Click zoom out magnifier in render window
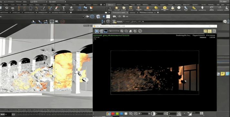The height and width of the screenshot is (117, 230). (x=126, y=31)
